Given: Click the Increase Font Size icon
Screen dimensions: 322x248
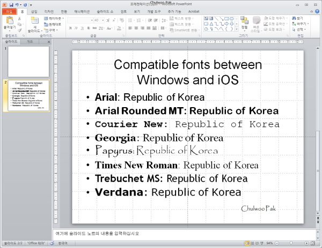Looking at the screenshot, I should [x=108, y=20].
